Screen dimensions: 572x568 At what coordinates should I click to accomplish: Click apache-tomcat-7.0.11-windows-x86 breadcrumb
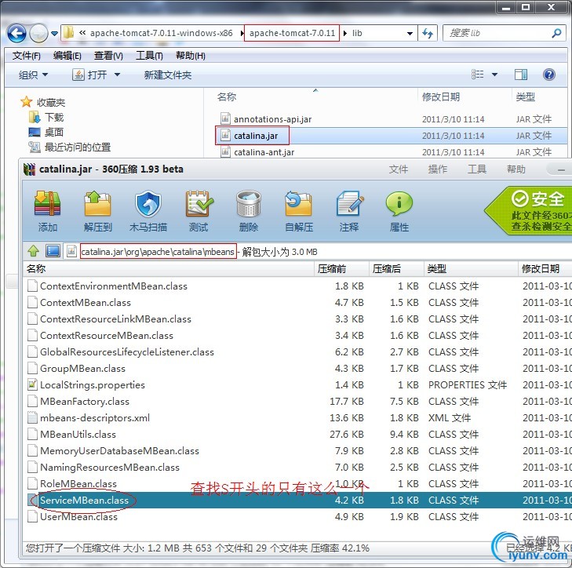161,33
